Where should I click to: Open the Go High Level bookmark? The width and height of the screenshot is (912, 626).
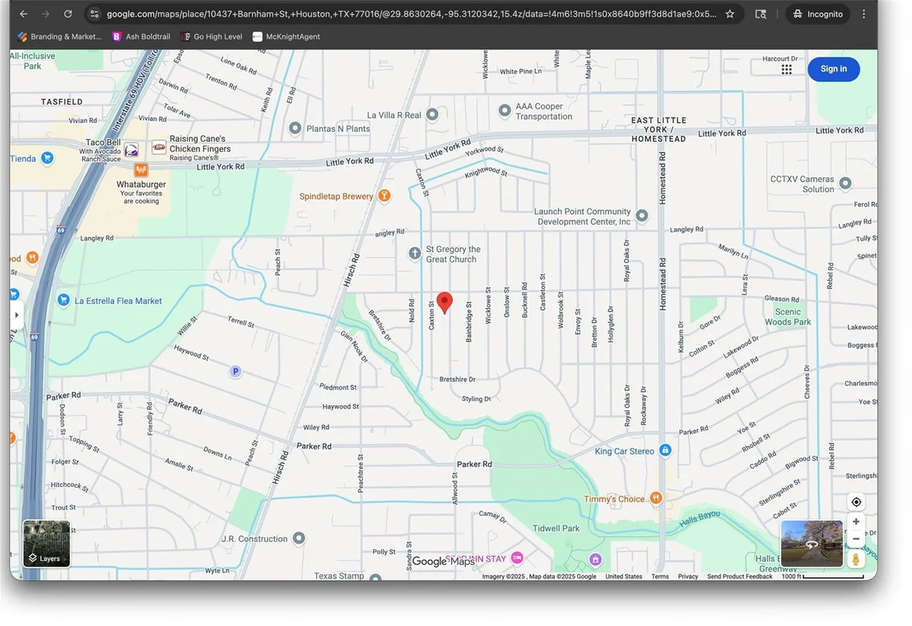click(x=212, y=36)
